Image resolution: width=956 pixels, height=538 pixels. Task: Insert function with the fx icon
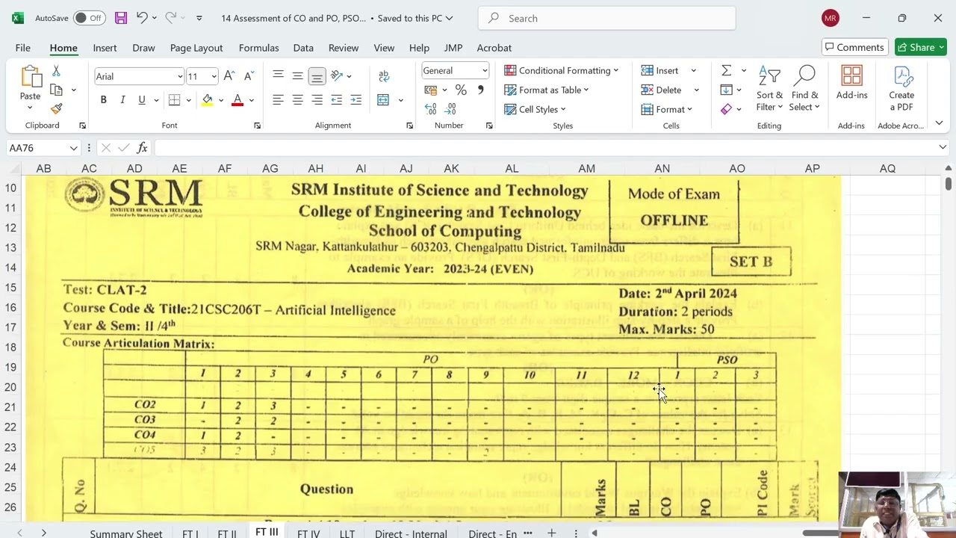[x=142, y=148]
